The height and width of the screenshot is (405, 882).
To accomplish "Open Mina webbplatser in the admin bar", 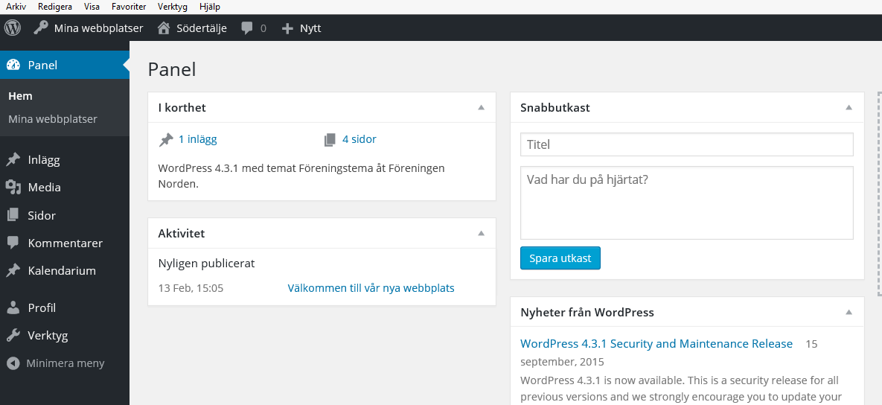I will (98, 28).
